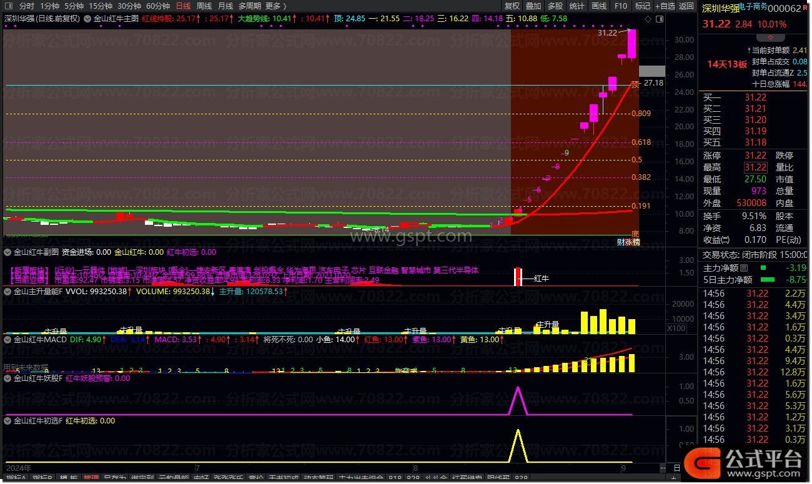Click the 31.22 high price label on chart
The height and width of the screenshot is (484, 812).
[x=607, y=32]
